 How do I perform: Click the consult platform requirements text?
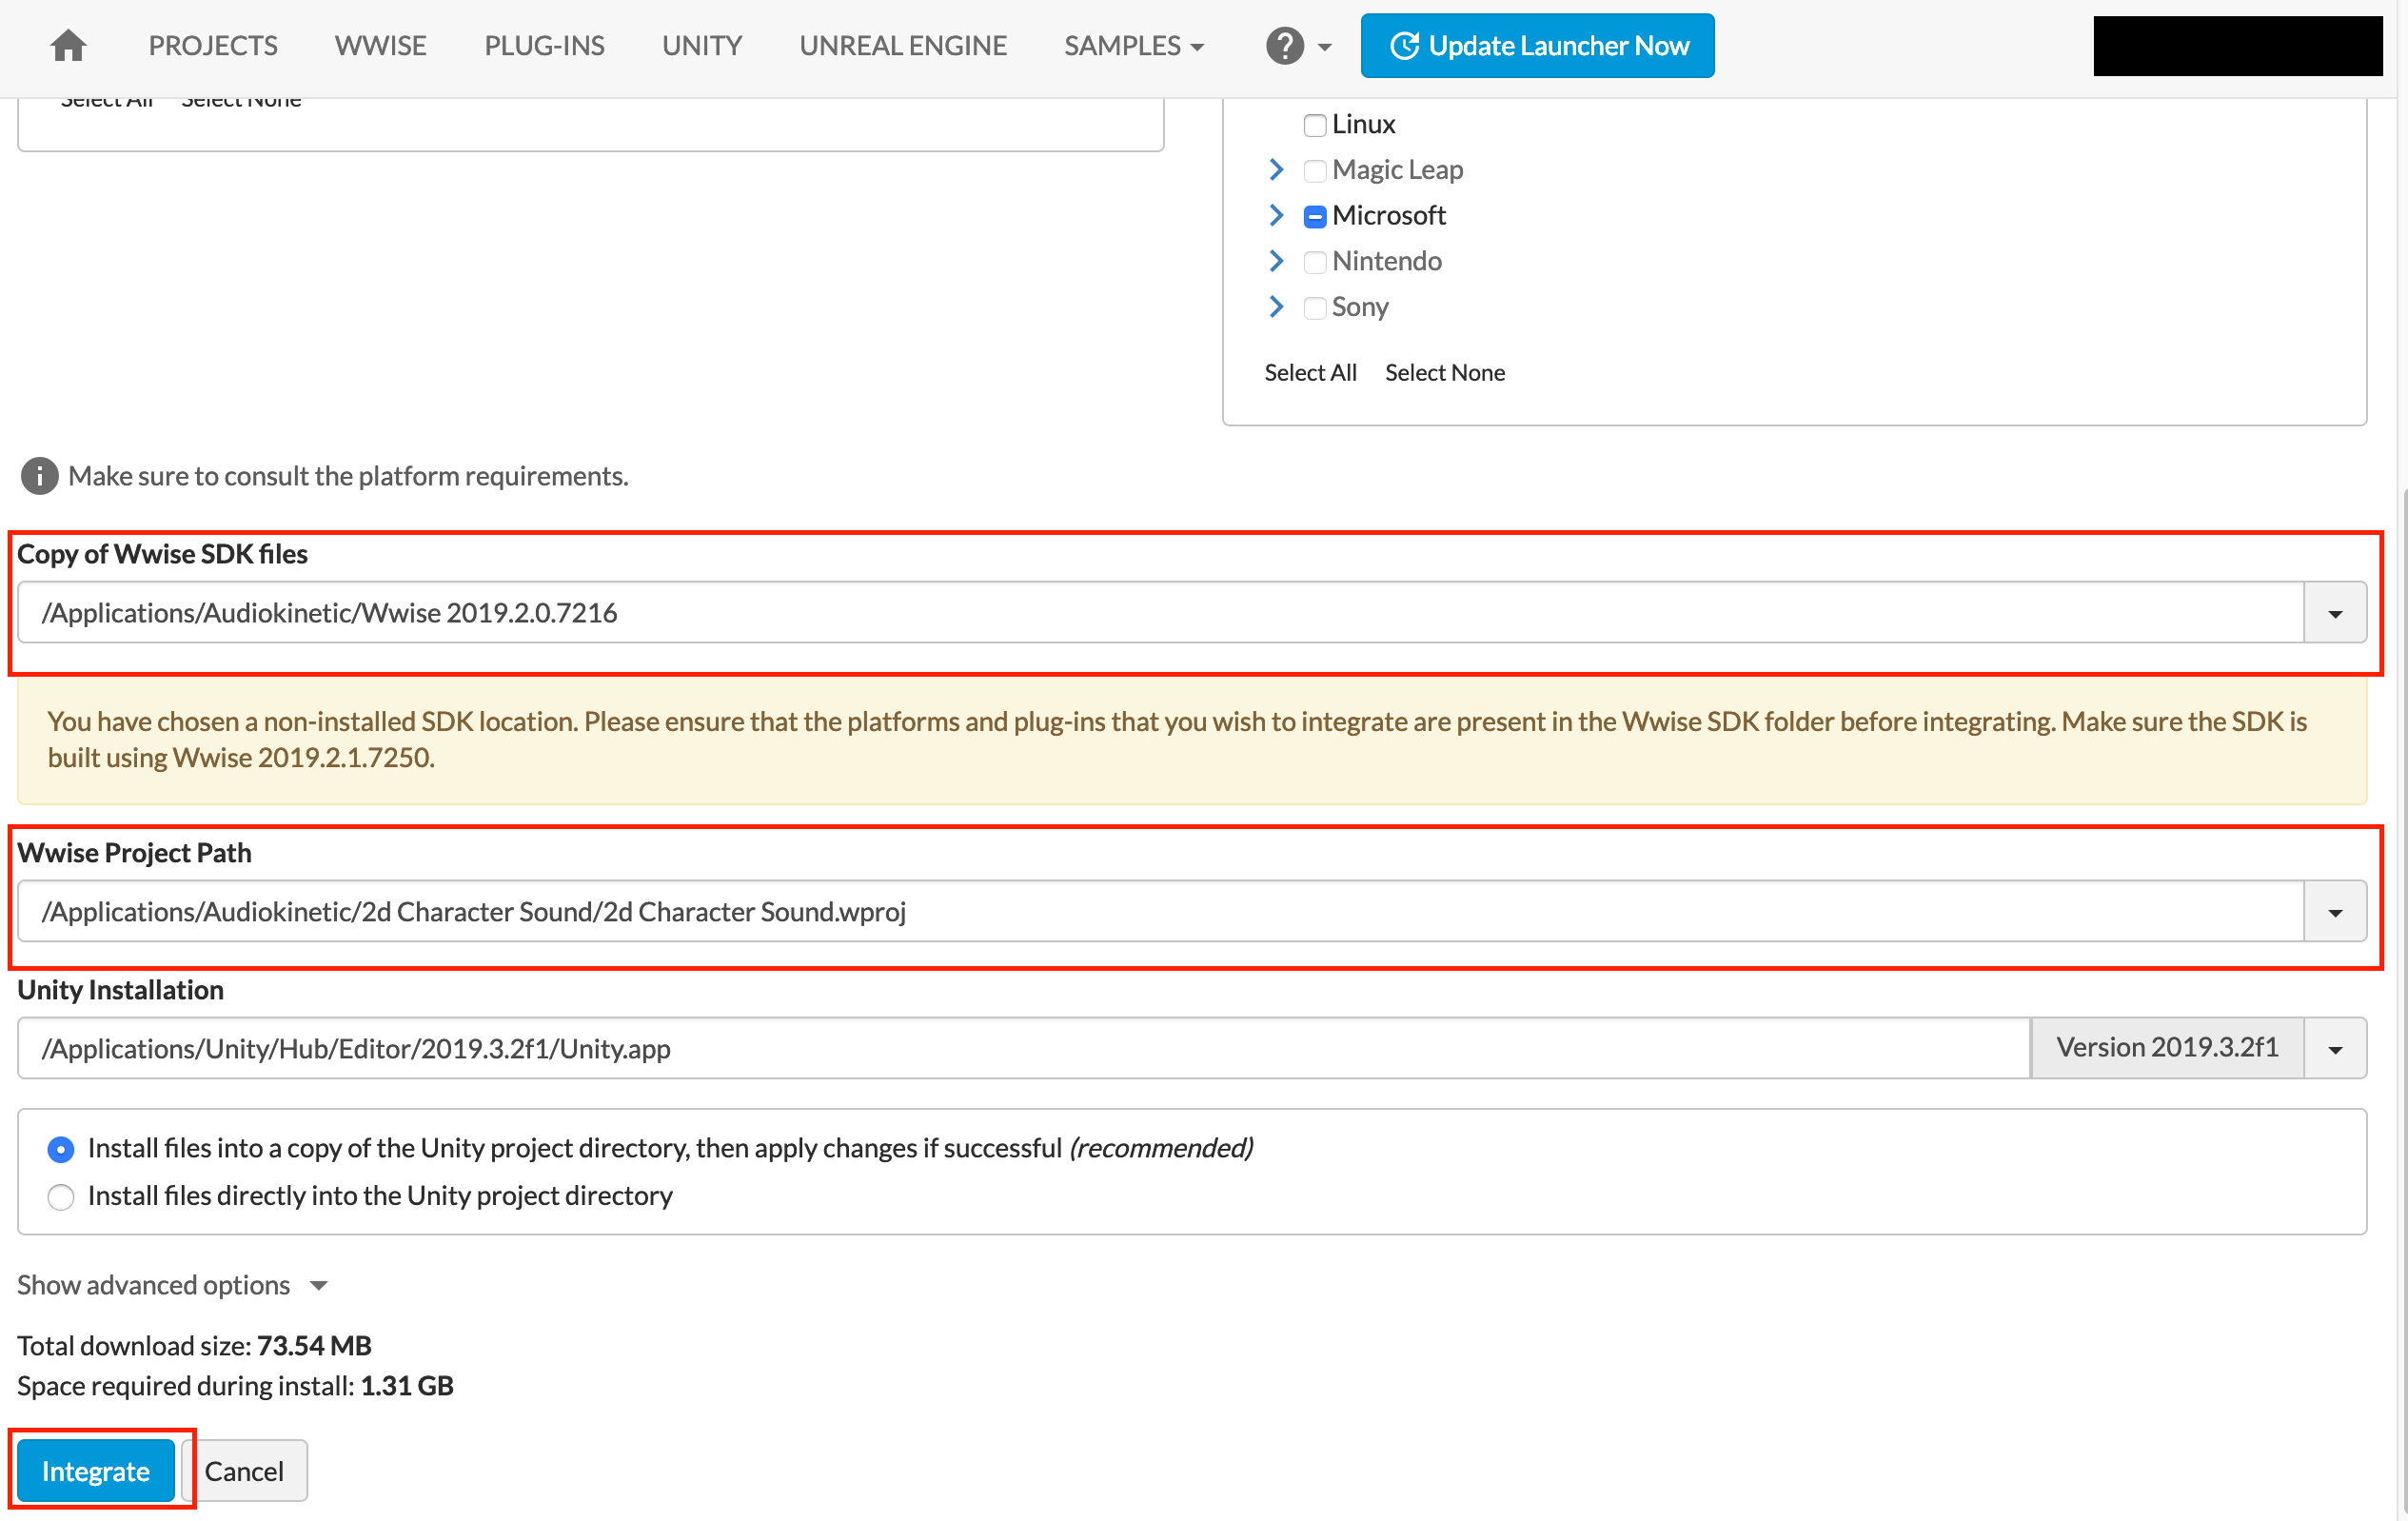[348, 476]
